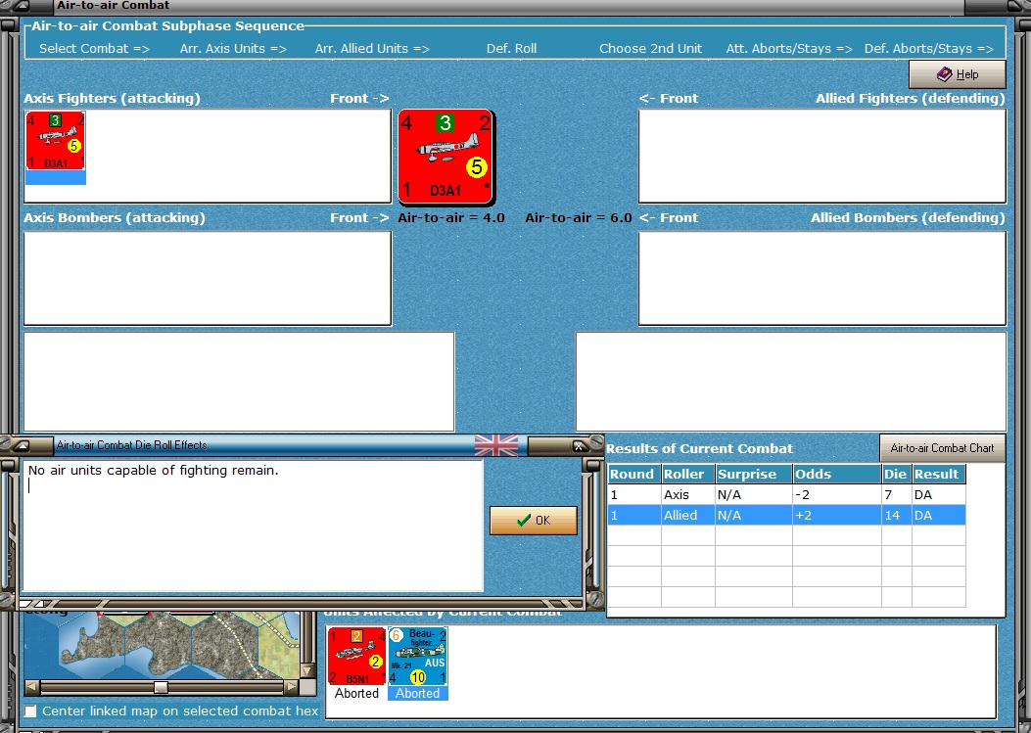This screenshot has height=733, width=1031.
Task: Click the map scrollbar right arrow
Action: coord(291,687)
